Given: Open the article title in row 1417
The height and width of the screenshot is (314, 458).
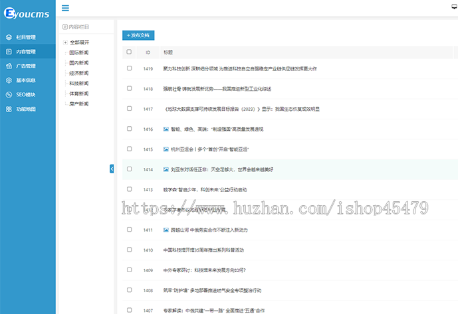Looking at the screenshot, I should [x=241, y=109].
